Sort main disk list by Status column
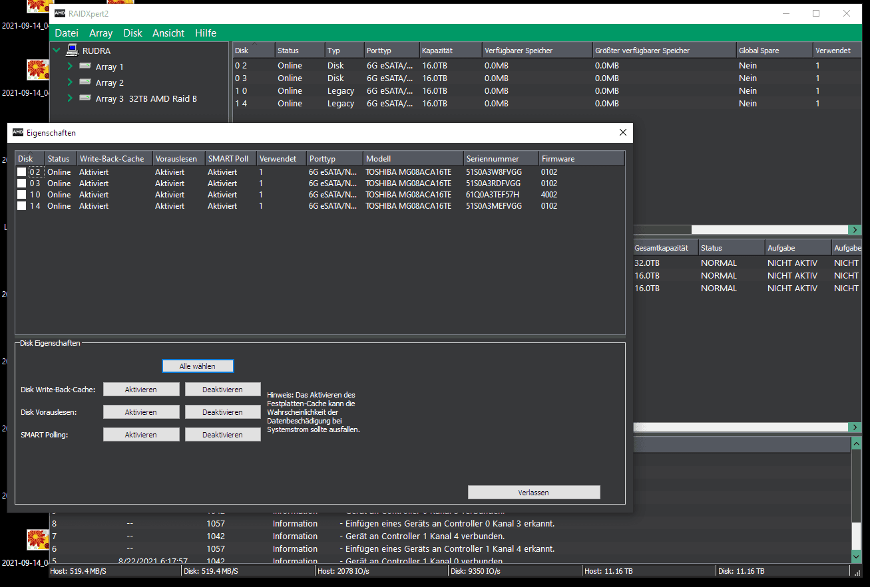The width and height of the screenshot is (870, 587). [300, 51]
